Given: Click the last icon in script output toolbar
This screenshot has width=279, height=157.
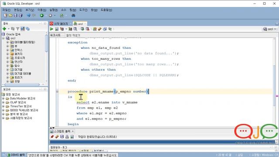Looking at the screenshot, I should 72,137.
